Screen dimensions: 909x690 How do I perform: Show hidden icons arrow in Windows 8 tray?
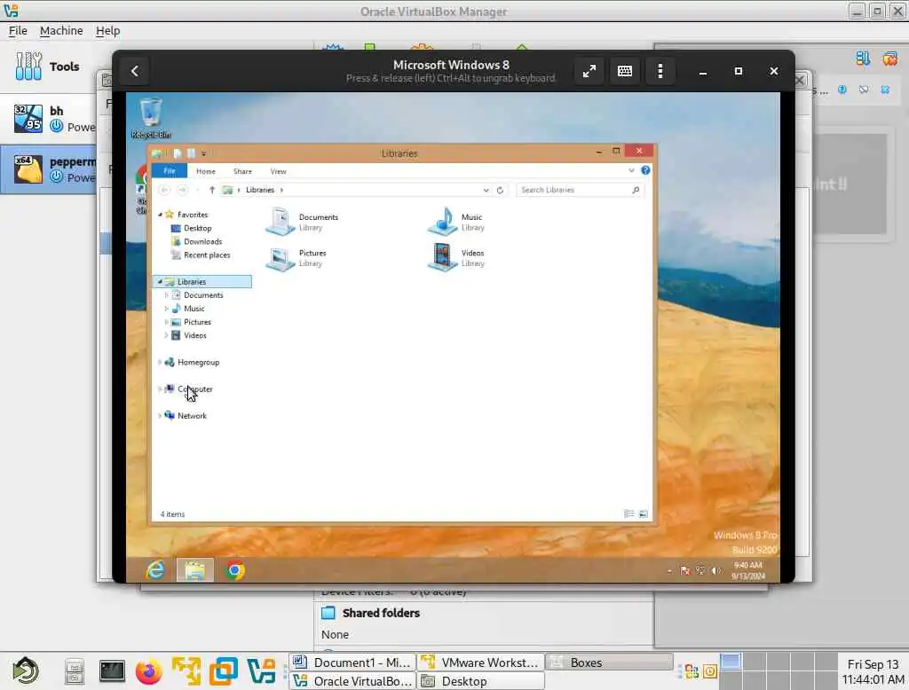point(669,570)
